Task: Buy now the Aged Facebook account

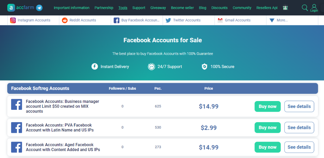Action: point(268,147)
